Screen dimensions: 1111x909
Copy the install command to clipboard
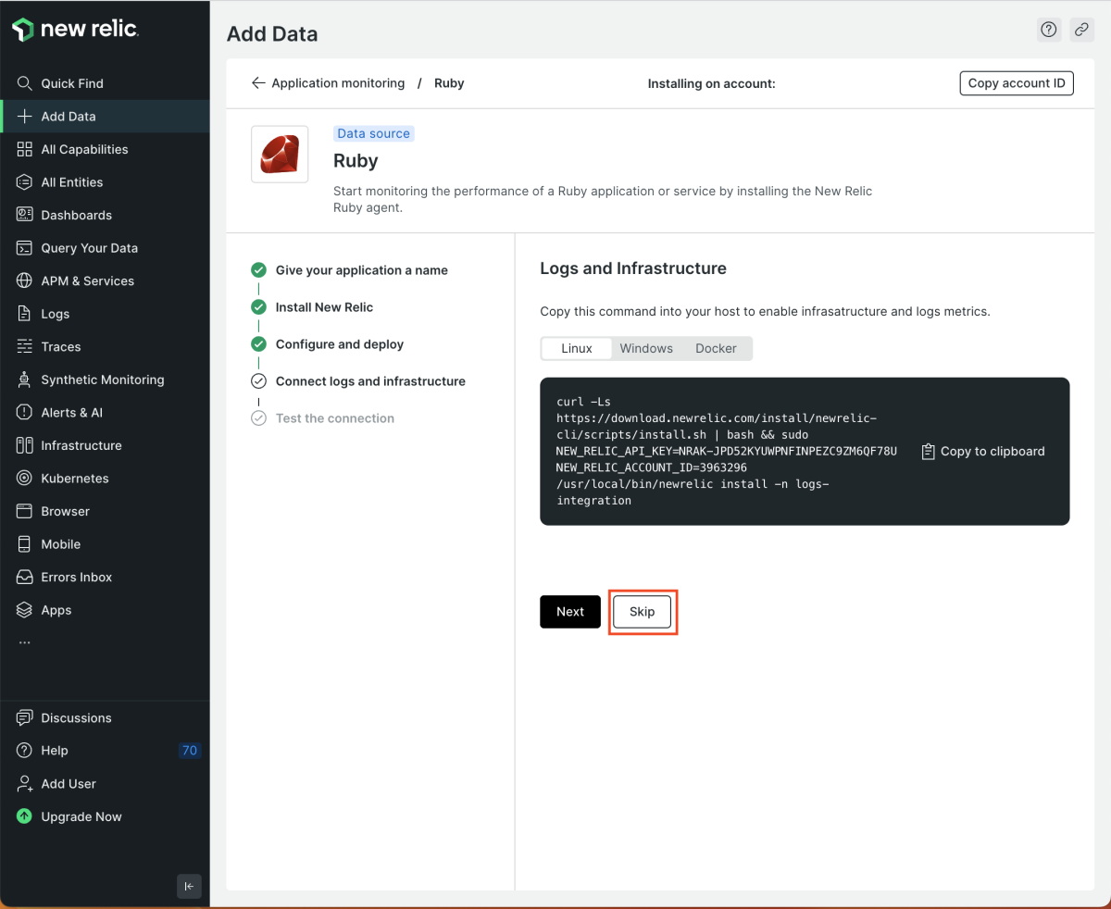point(982,452)
